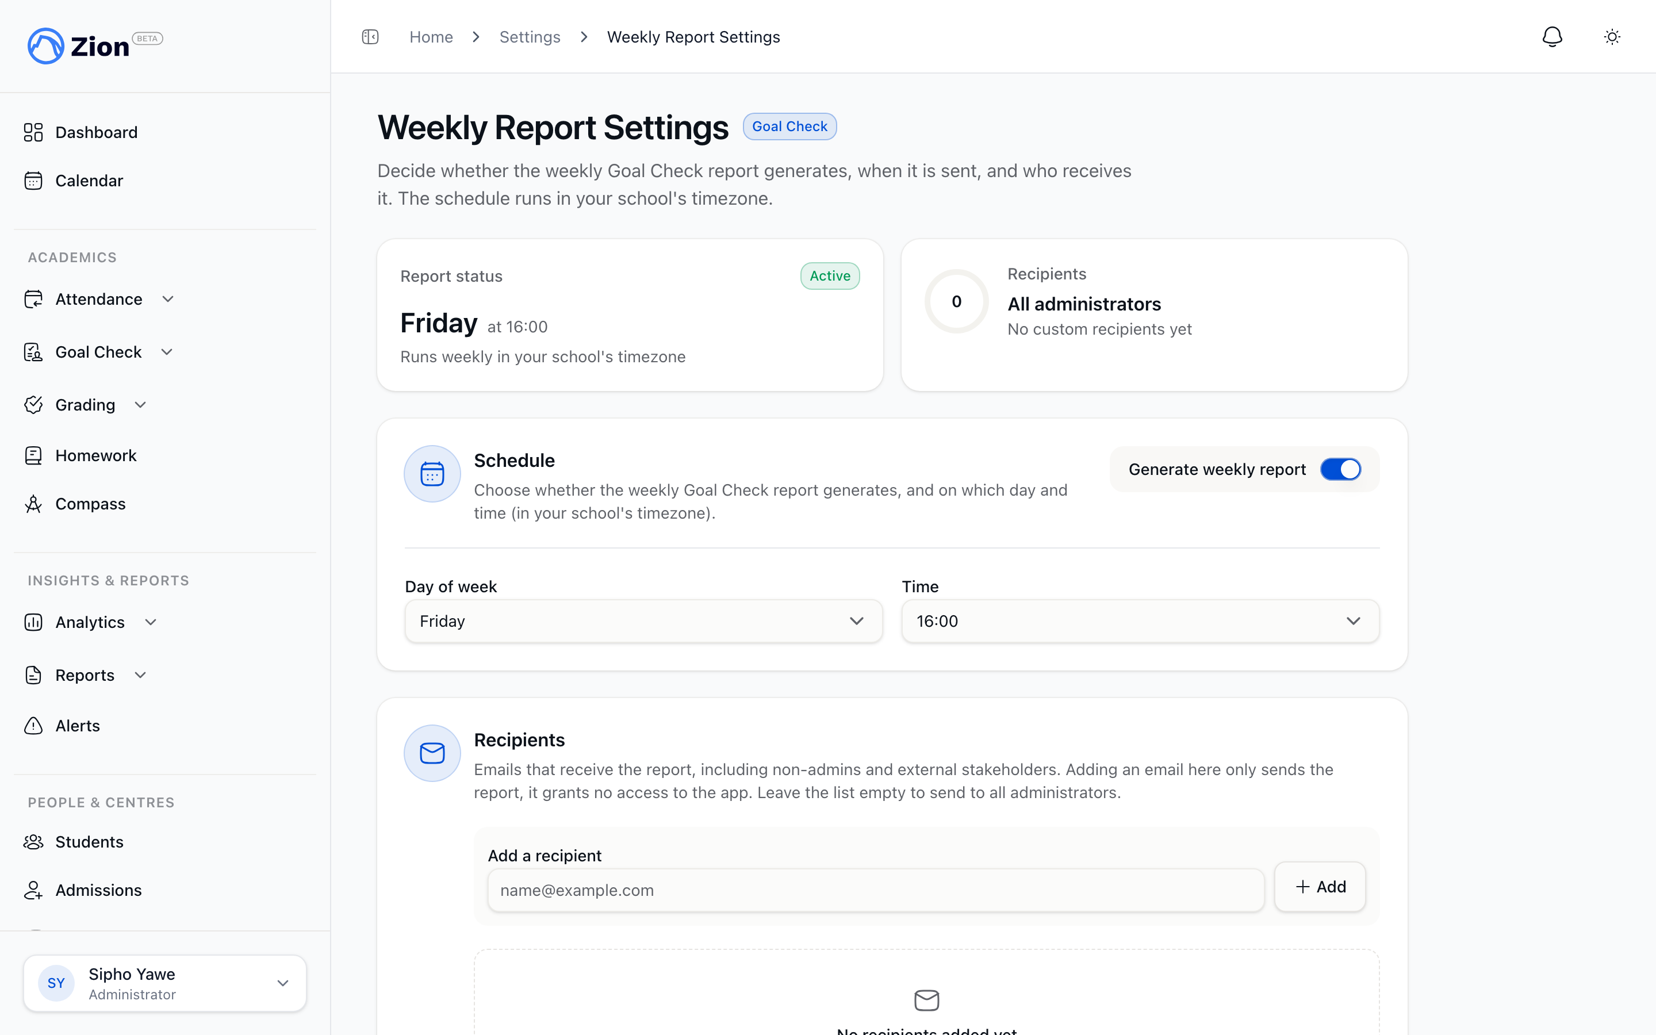1656x1035 pixels.
Task: Expand the Analytics submenu chevron
Action: pyautogui.click(x=151, y=622)
